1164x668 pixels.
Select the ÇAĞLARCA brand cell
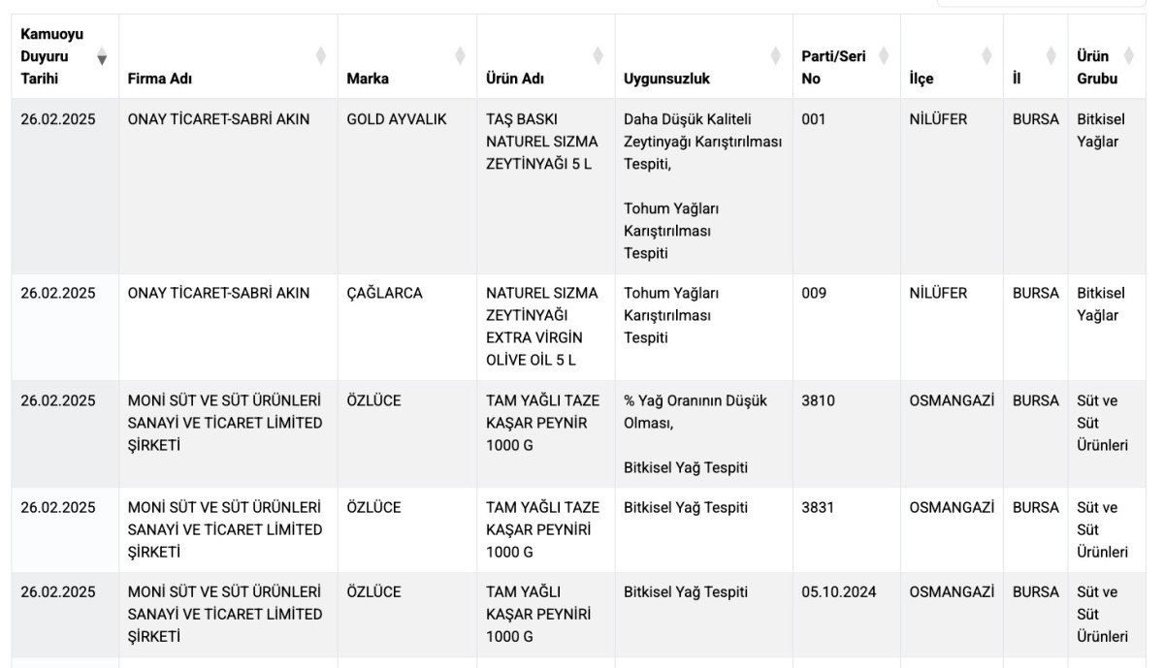[385, 293]
